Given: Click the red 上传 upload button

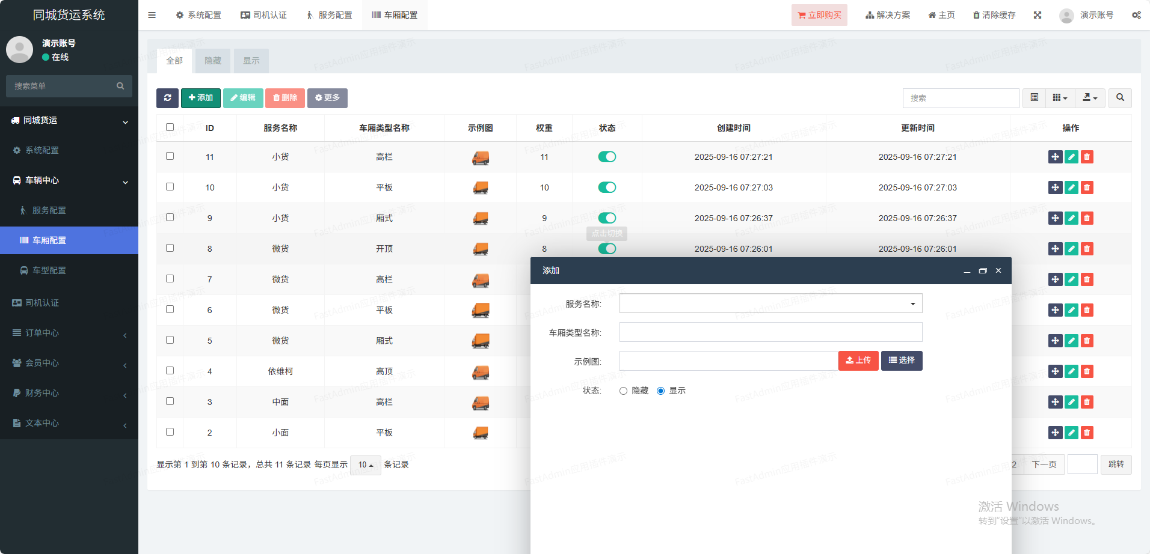Looking at the screenshot, I should click(x=858, y=361).
